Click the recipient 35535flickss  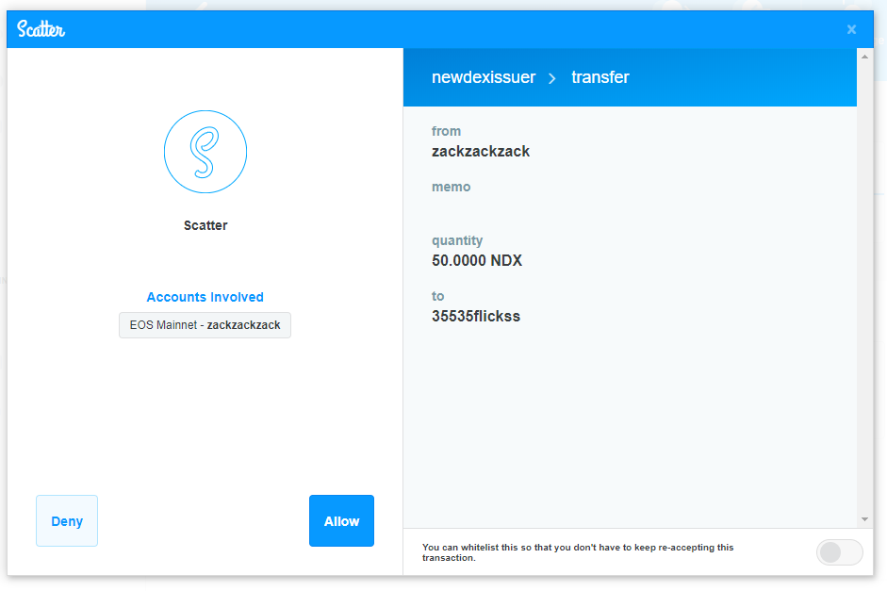pos(475,316)
